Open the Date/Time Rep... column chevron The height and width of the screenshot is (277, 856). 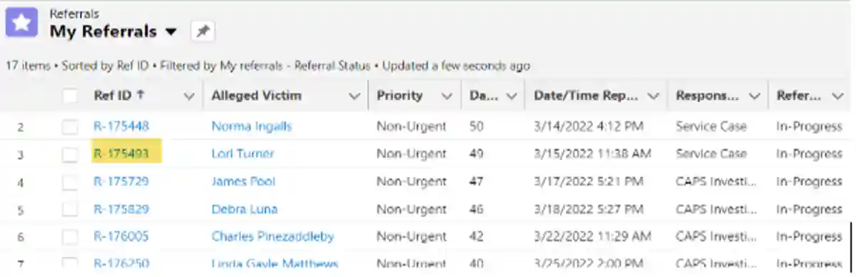(x=653, y=96)
